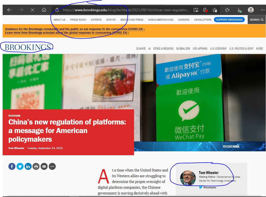Select the U.S. Economy topic

(218, 49)
